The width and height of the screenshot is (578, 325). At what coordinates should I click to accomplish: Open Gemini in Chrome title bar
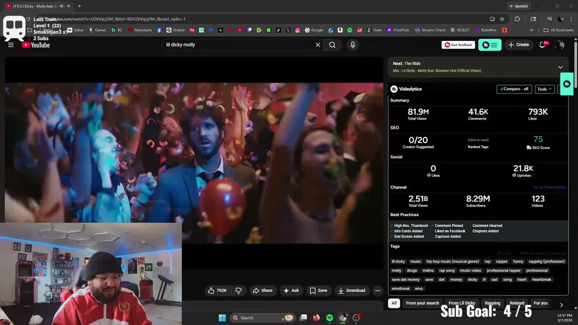(x=519, y=6)
